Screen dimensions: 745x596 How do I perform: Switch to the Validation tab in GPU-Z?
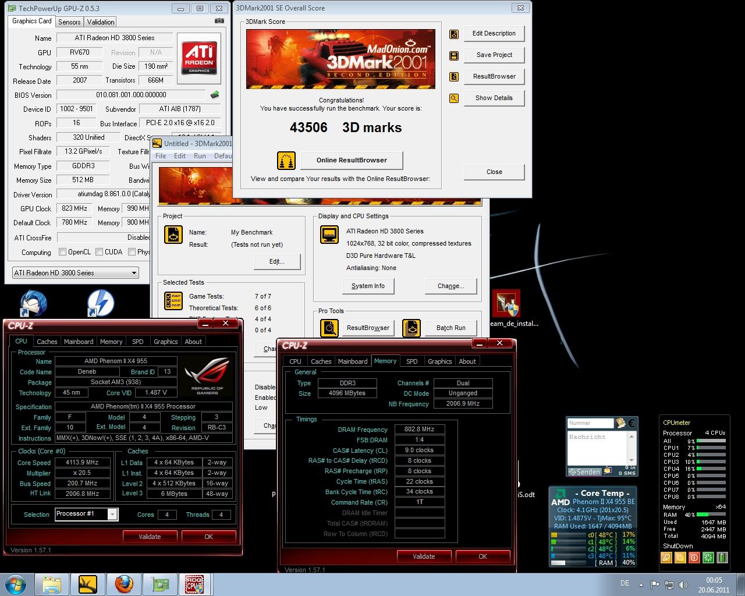(x=101, y=22)
